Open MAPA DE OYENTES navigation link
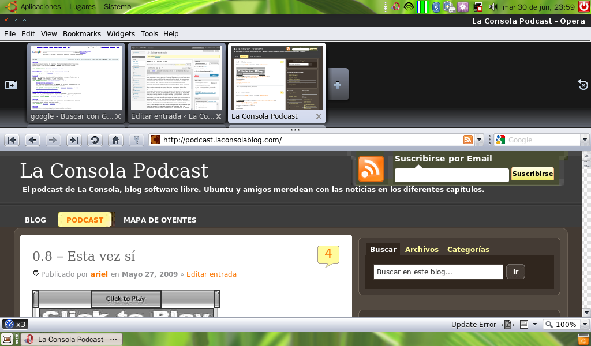Image resolution: width=591 pixels, height=346 pixels. tap(160, 220)
